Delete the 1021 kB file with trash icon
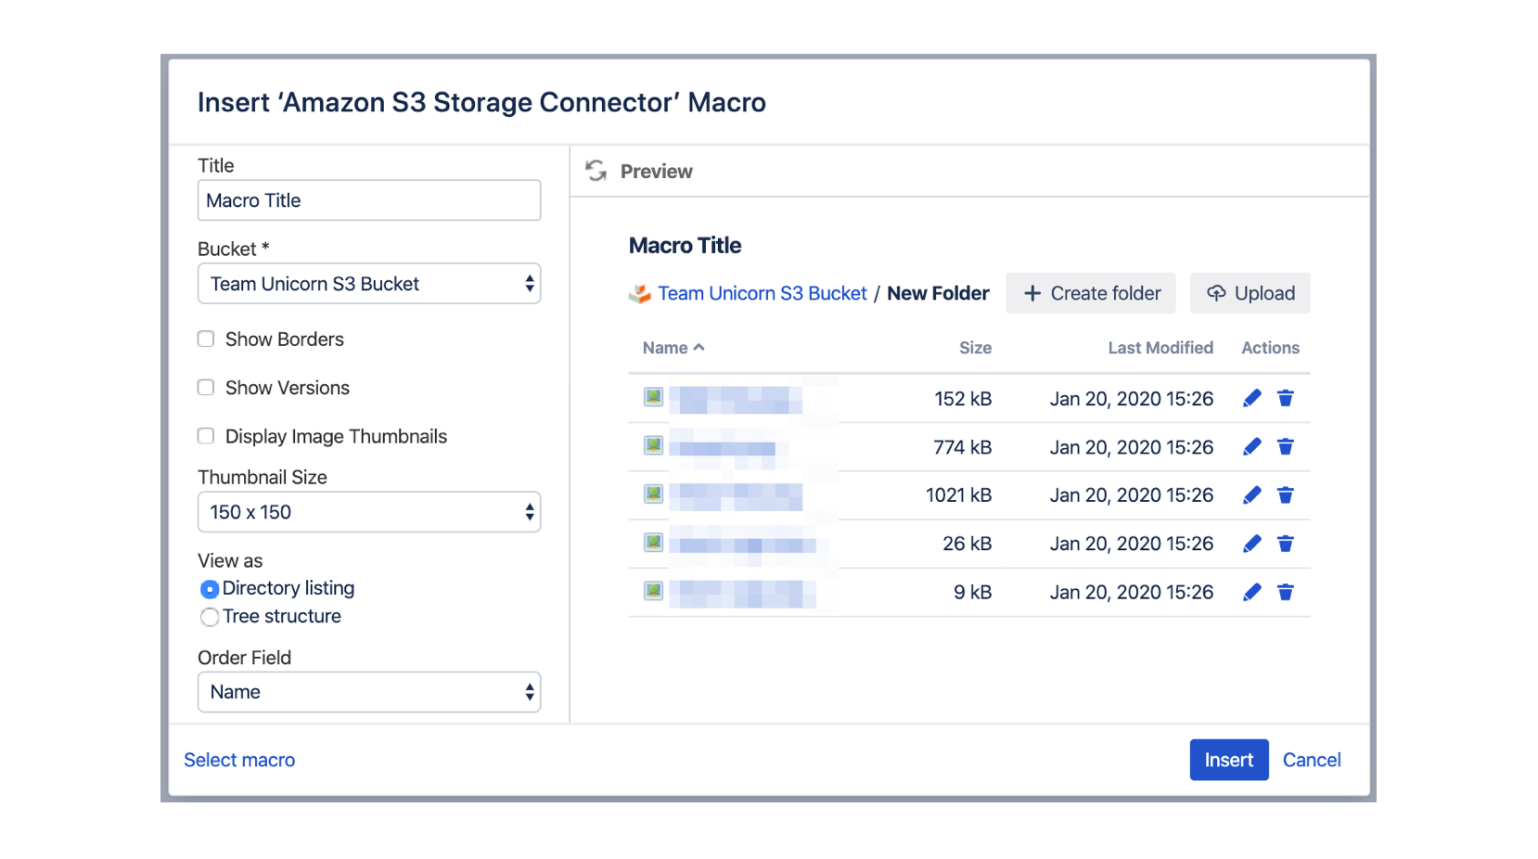 (x=1285, y=495)
